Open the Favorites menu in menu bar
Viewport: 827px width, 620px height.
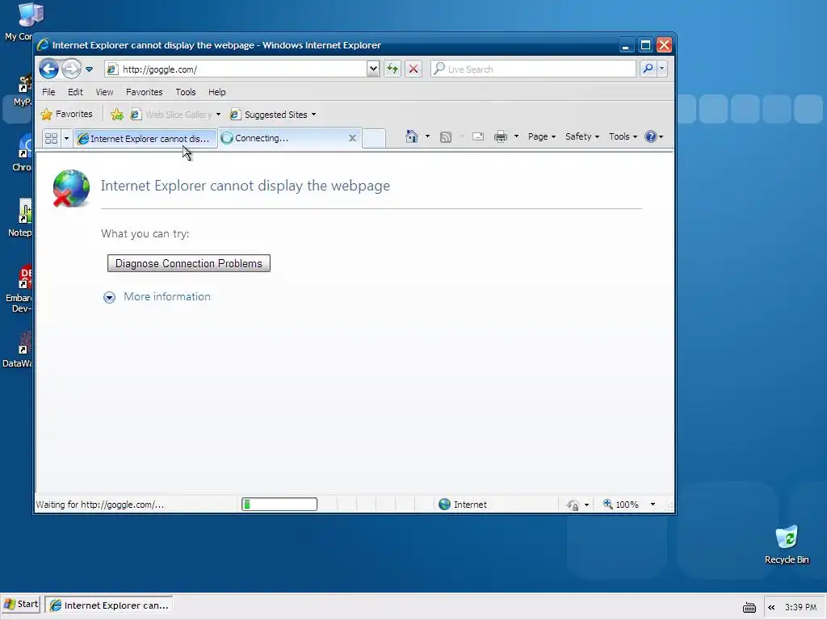coord(144,92)
